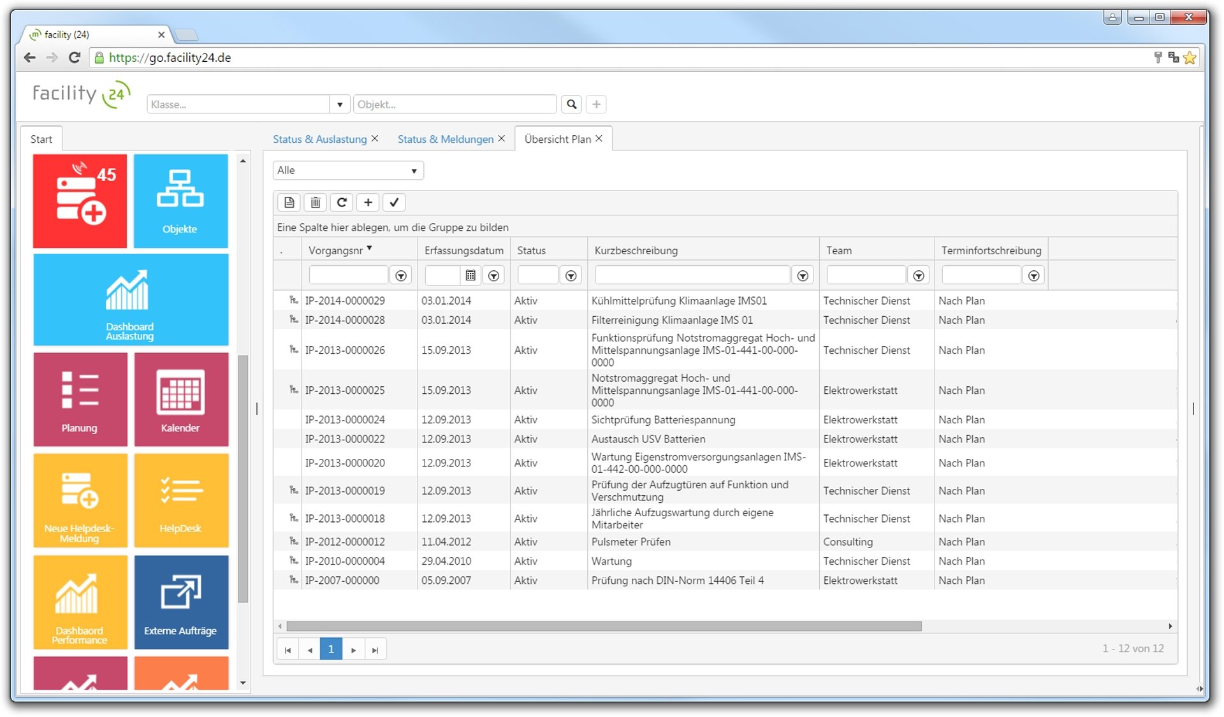Open the red Helpdesk tile showing 45
Viewport: 1224px width, 717px height.
tap(80, 200)
